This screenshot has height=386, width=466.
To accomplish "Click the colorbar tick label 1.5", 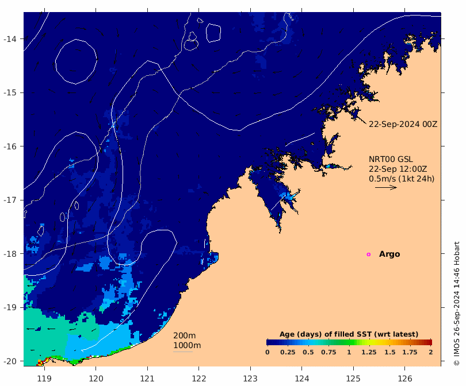I will [x=389, y=352].
